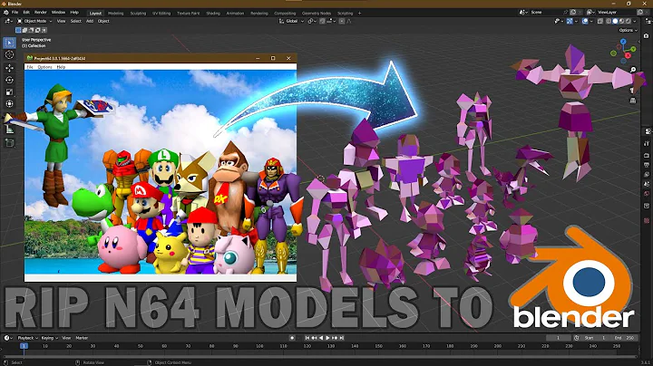This screenshot has width=653, height=366.
Task: Click the timeline horizontal scrollbar
Action: click(x=320, y=356)
